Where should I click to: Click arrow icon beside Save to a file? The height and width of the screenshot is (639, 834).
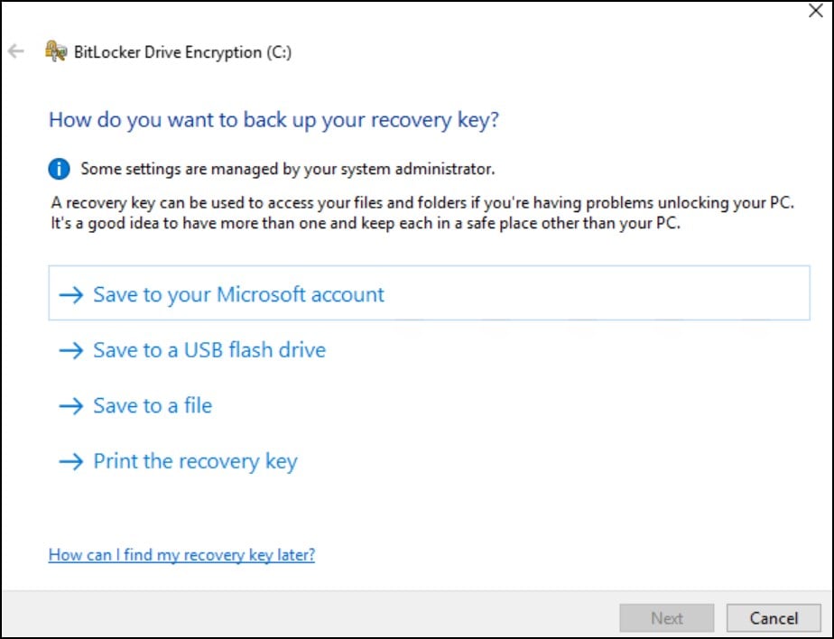[70, 406]
